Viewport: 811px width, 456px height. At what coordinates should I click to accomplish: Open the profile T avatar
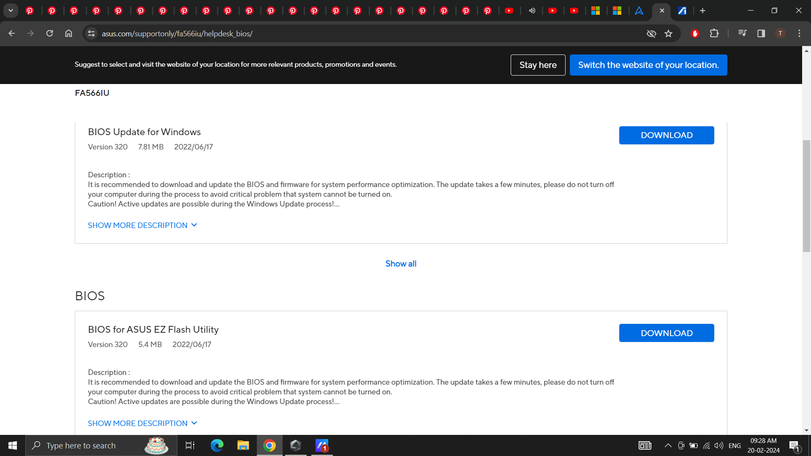click(780, 33)
